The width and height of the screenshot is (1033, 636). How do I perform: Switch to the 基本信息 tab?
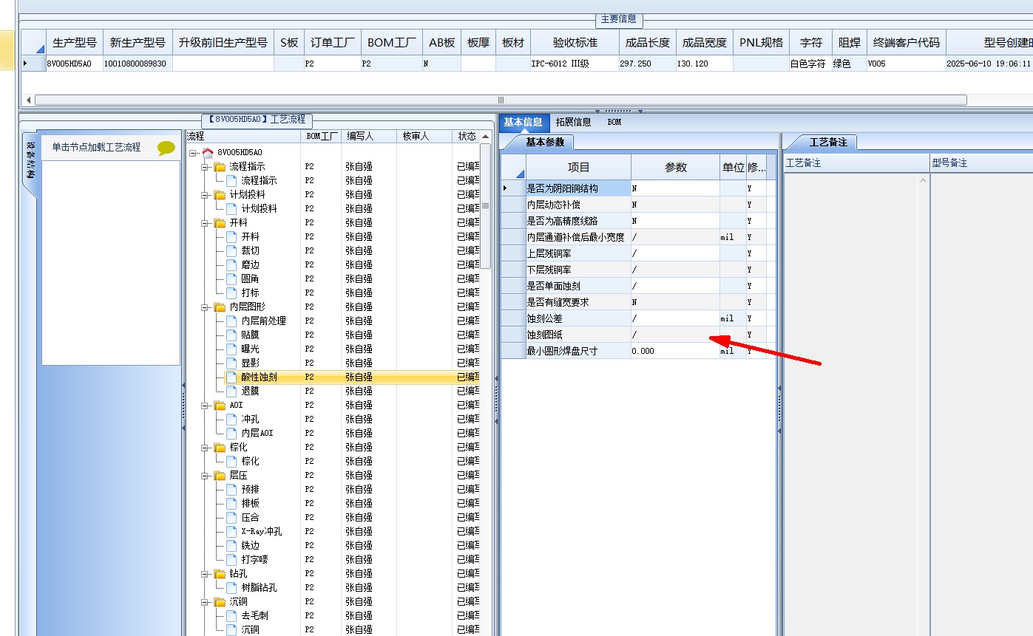tap(524, 123)
